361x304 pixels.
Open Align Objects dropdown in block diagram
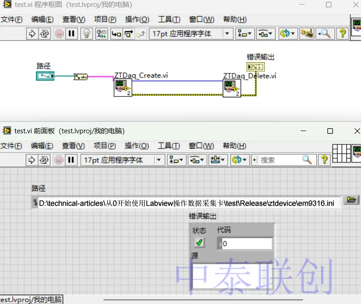pos(245,34)
